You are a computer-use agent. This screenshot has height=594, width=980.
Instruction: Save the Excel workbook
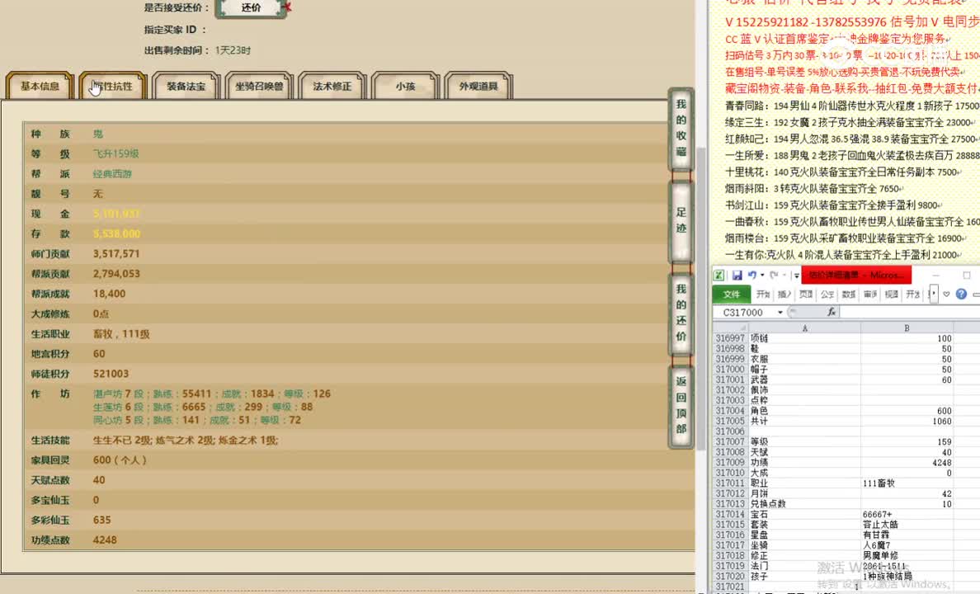tap(737, 276)
